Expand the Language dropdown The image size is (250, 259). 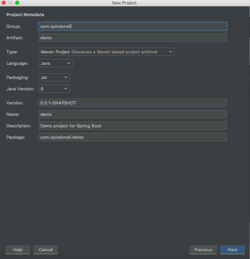click(55, 63)
